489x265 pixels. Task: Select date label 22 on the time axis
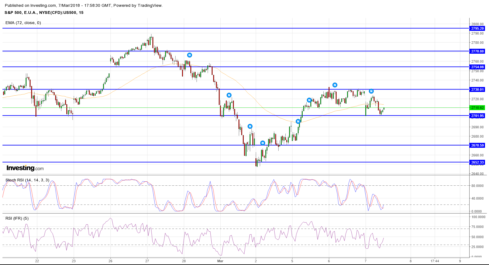click(37, 261)
